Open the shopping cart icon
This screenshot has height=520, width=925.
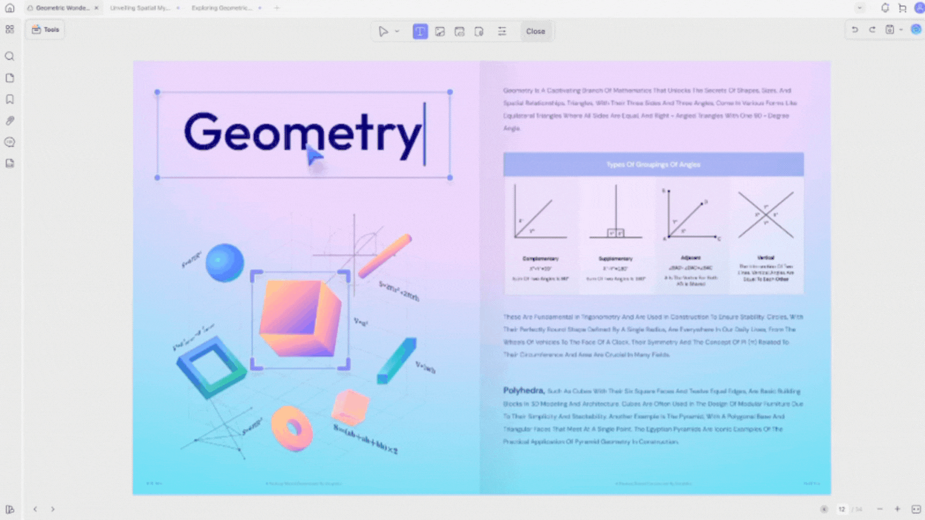tap(902, 8)
